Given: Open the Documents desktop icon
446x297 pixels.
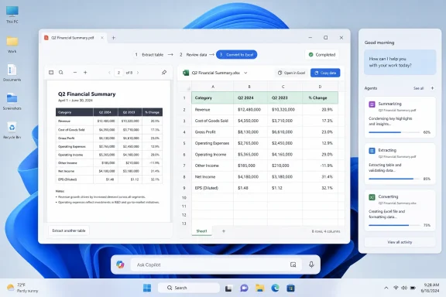Looking at the screenshot, I should tap(12, 73).
